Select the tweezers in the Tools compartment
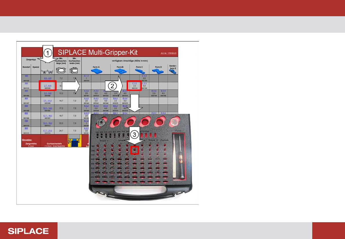Viewport: 345px width, 239px height. 174,156
